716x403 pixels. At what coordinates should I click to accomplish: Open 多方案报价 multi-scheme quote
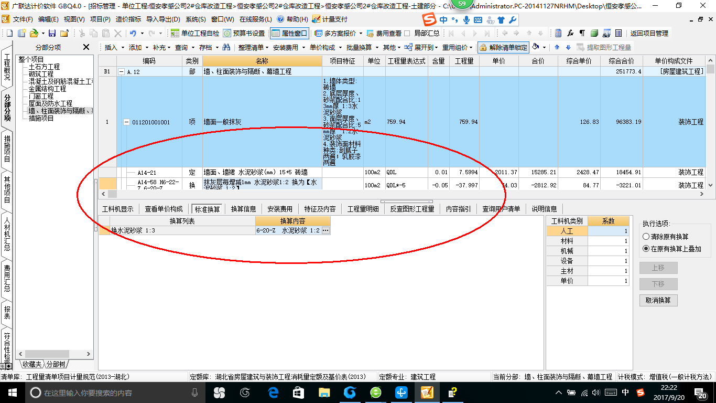pyautogui.click(x=335, y=33)
